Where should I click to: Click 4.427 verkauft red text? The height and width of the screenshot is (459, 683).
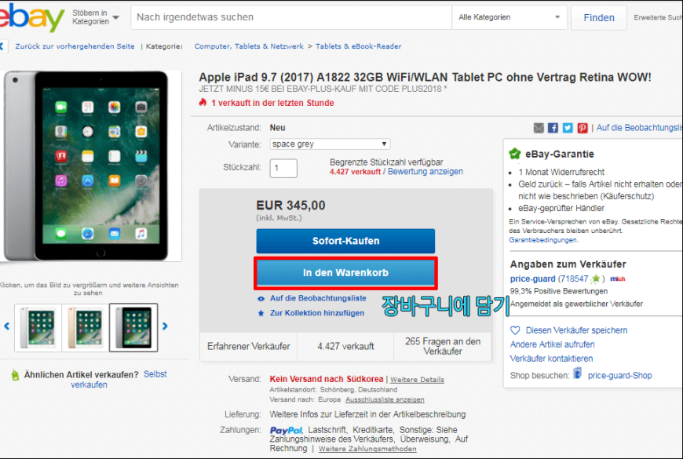[x=355, y=172]
